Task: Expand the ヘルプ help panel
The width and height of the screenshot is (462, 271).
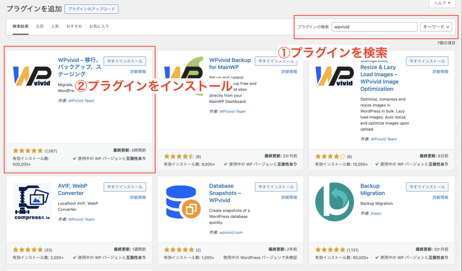Action: point(442,3)
